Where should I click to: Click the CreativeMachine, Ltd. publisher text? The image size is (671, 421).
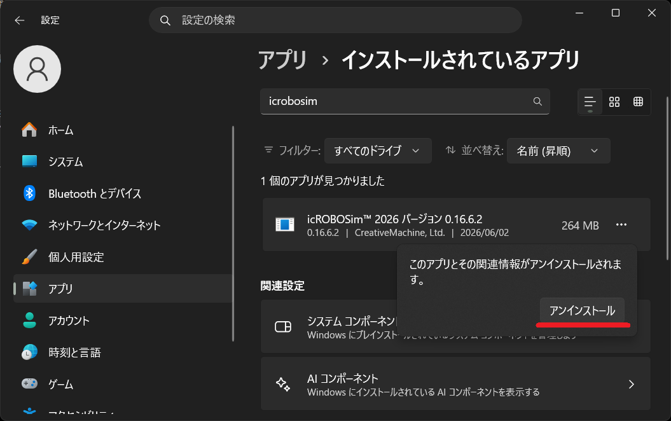click(399, 233)
